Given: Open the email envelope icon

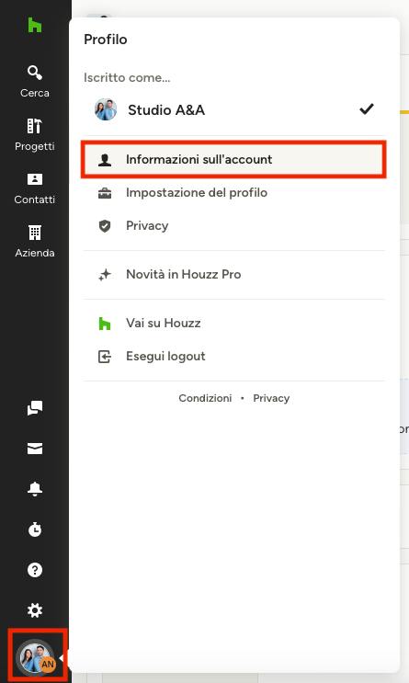Looking at the screenshot, I should [35, 449].
